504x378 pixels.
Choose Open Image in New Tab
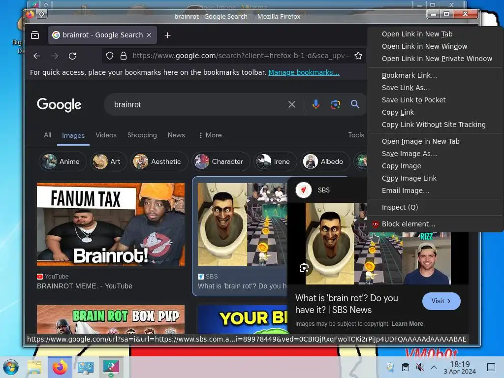[x=435, y=141]
